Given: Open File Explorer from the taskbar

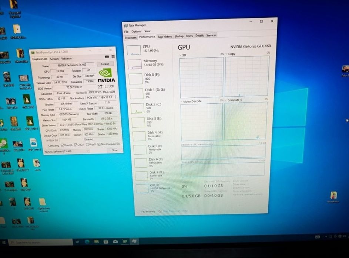Looking at the screenshot, I should point(96,241).
